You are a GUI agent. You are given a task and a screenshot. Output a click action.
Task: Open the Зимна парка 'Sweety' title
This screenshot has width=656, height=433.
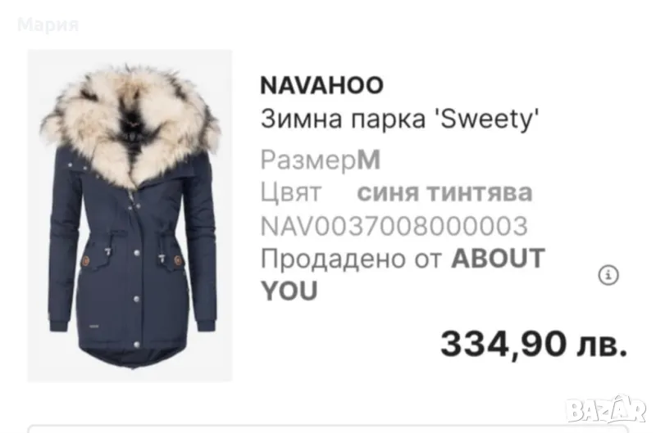click(399, 119)
